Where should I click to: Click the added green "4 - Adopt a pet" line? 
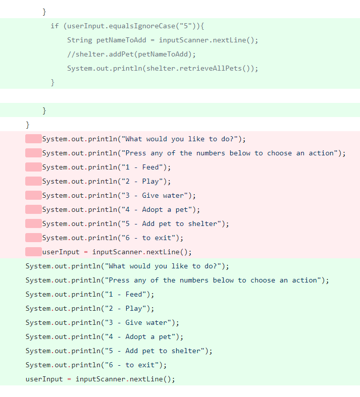click(x=105, y=336)
